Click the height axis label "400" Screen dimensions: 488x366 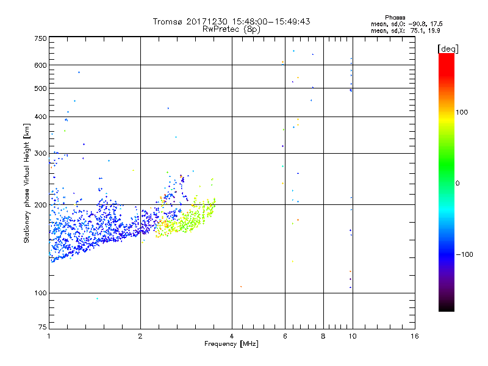click(x=40, y=117)
